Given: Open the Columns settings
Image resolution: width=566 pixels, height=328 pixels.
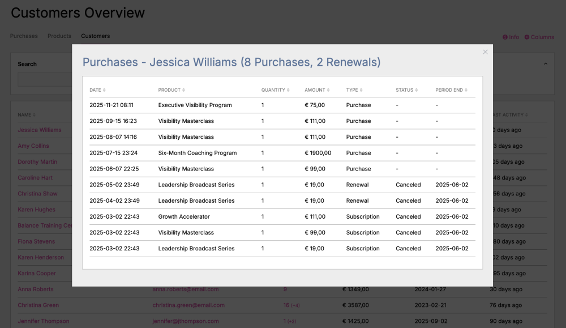Looking at the screenshot, I should [x=539, y=37].
